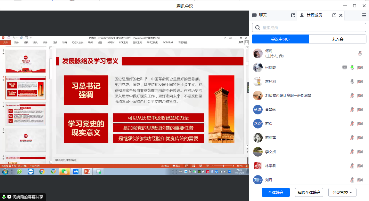The width and height of the screenshot is (369, 201).
Task: Open the 管理成员 tab
Action: coord(314,15)
